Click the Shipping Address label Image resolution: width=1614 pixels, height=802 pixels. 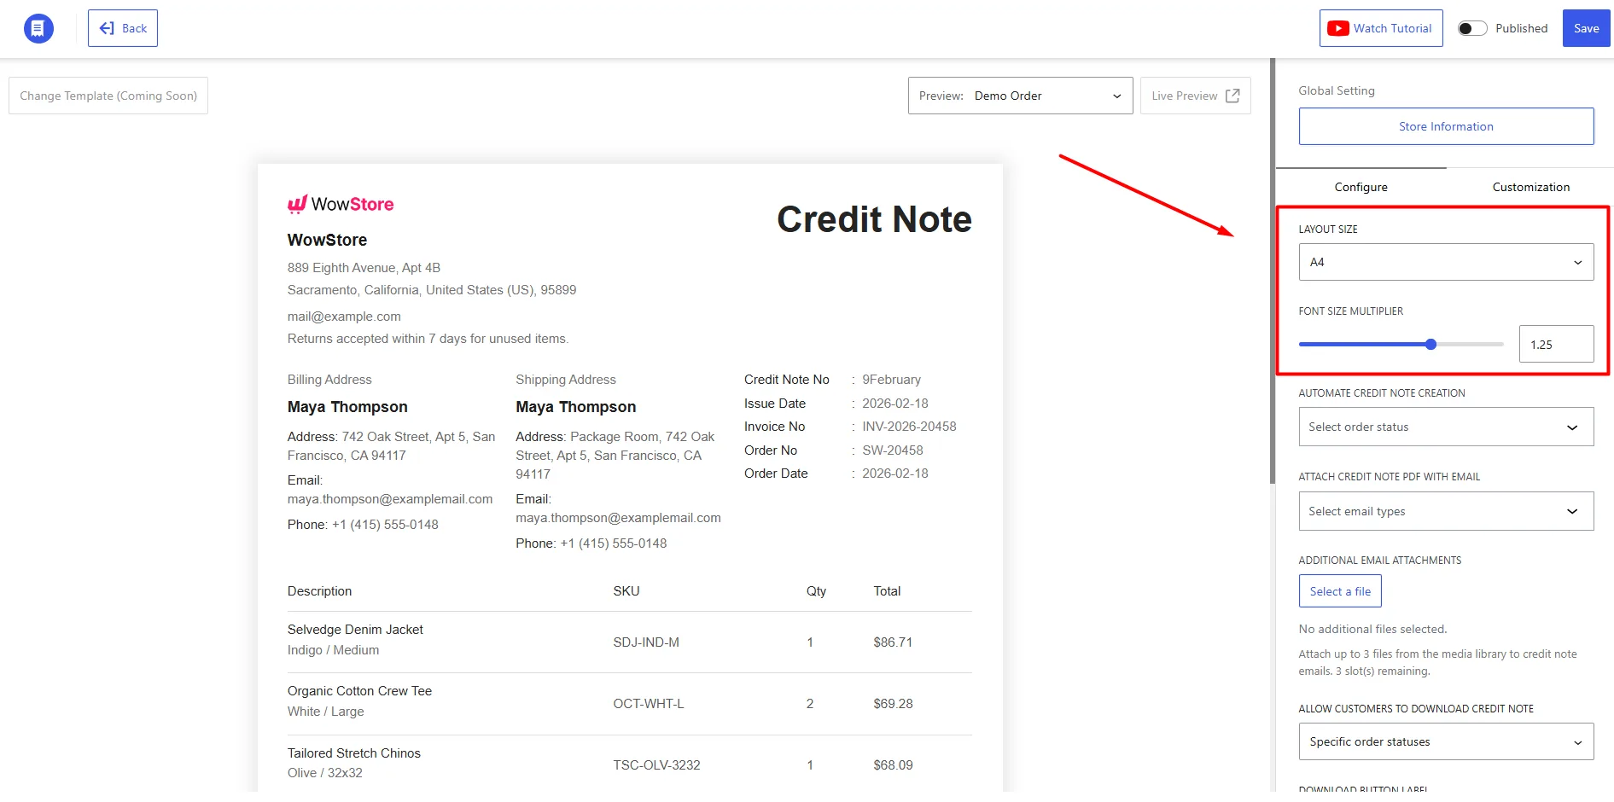(566, 380)
